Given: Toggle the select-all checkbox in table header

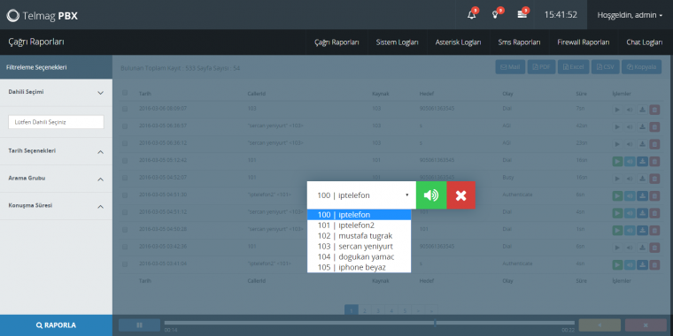Looking at the screenshot, I should [125, 93].
